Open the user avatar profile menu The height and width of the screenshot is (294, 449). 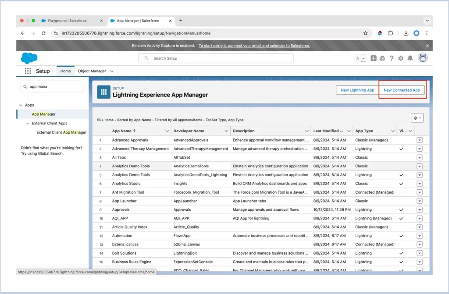click(423, 58)
